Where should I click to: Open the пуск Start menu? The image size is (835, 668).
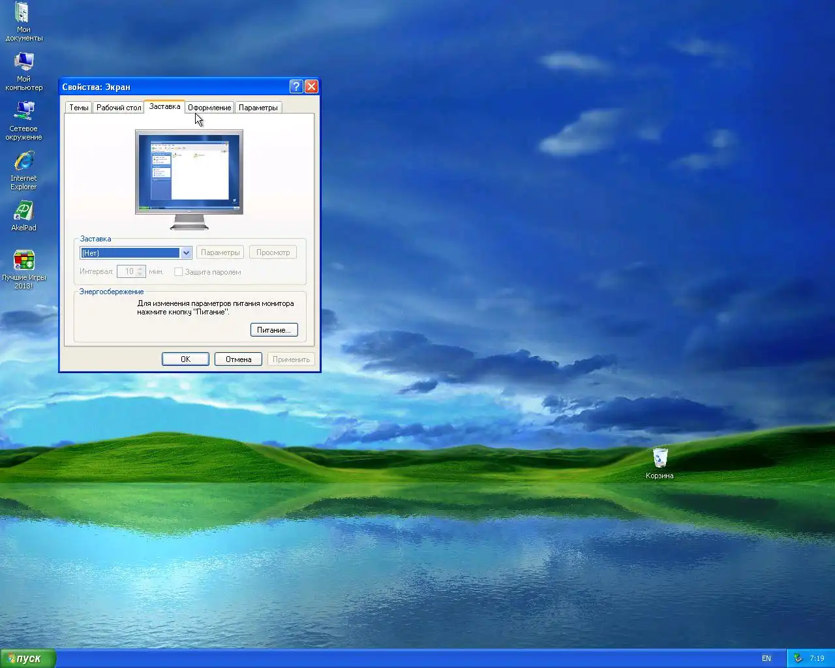(x=28, y=658)
